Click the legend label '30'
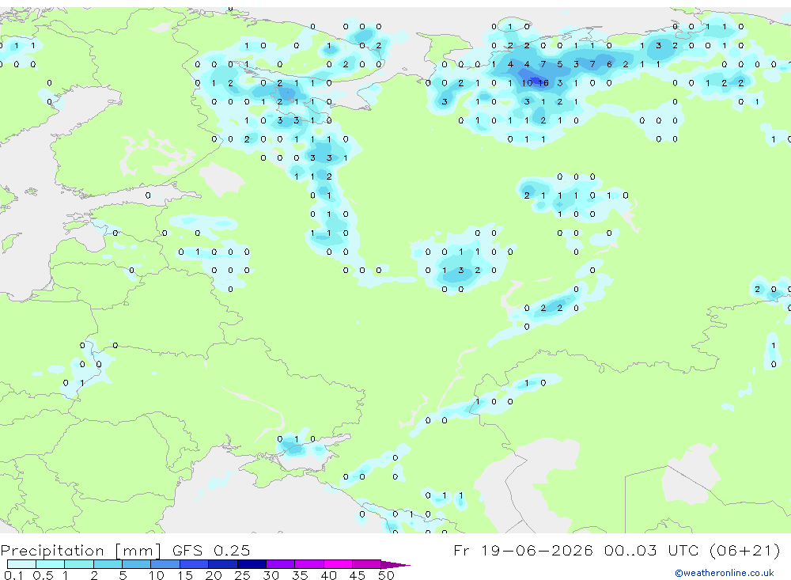791x580 pixels. point(271,575)
